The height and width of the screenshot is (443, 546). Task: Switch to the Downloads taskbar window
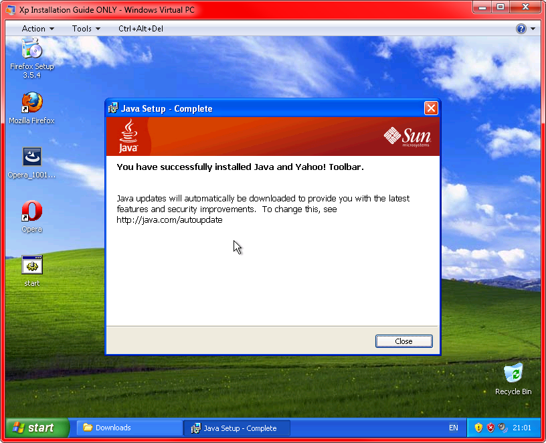click(128, 428)
